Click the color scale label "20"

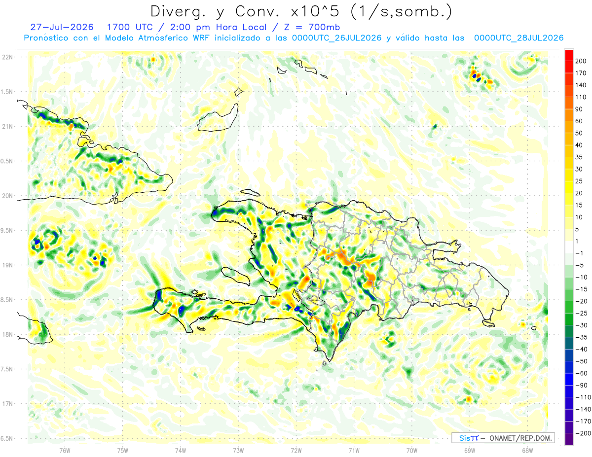click(579, 193)
